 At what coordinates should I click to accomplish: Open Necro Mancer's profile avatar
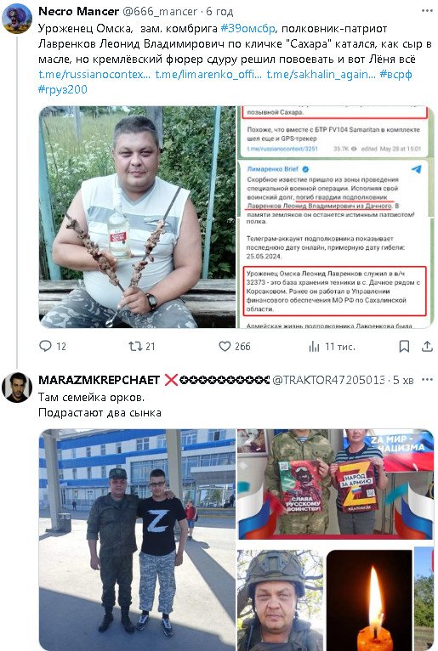(x=17, y=18)
